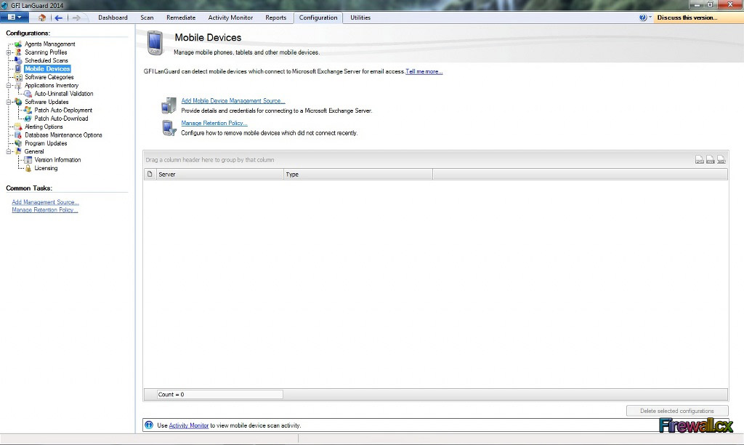The image size is (744, 445).
Task: Navigate back with the blue arrow
Action: coord(58,17)
